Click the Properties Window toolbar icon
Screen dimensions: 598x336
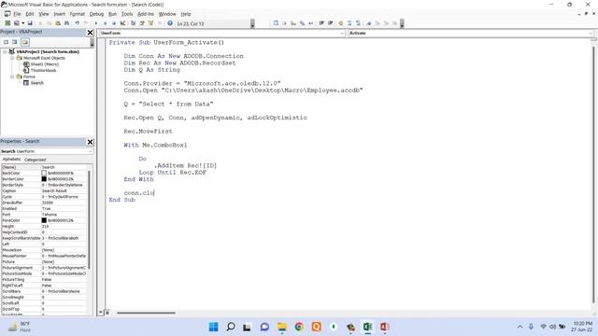(141, 23)
